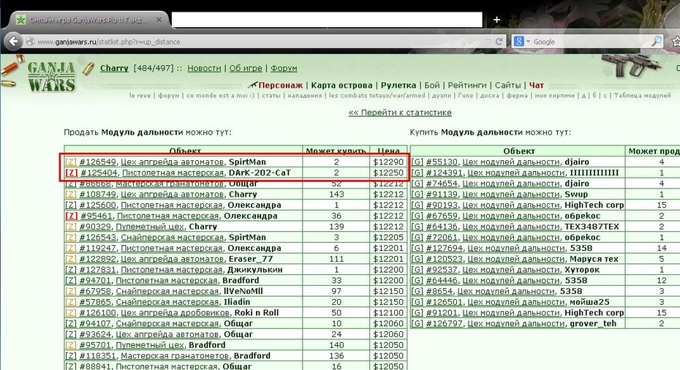Expand the URL history dropdown arrow
Screen dimensions: 680x370
tap(488, 42)
